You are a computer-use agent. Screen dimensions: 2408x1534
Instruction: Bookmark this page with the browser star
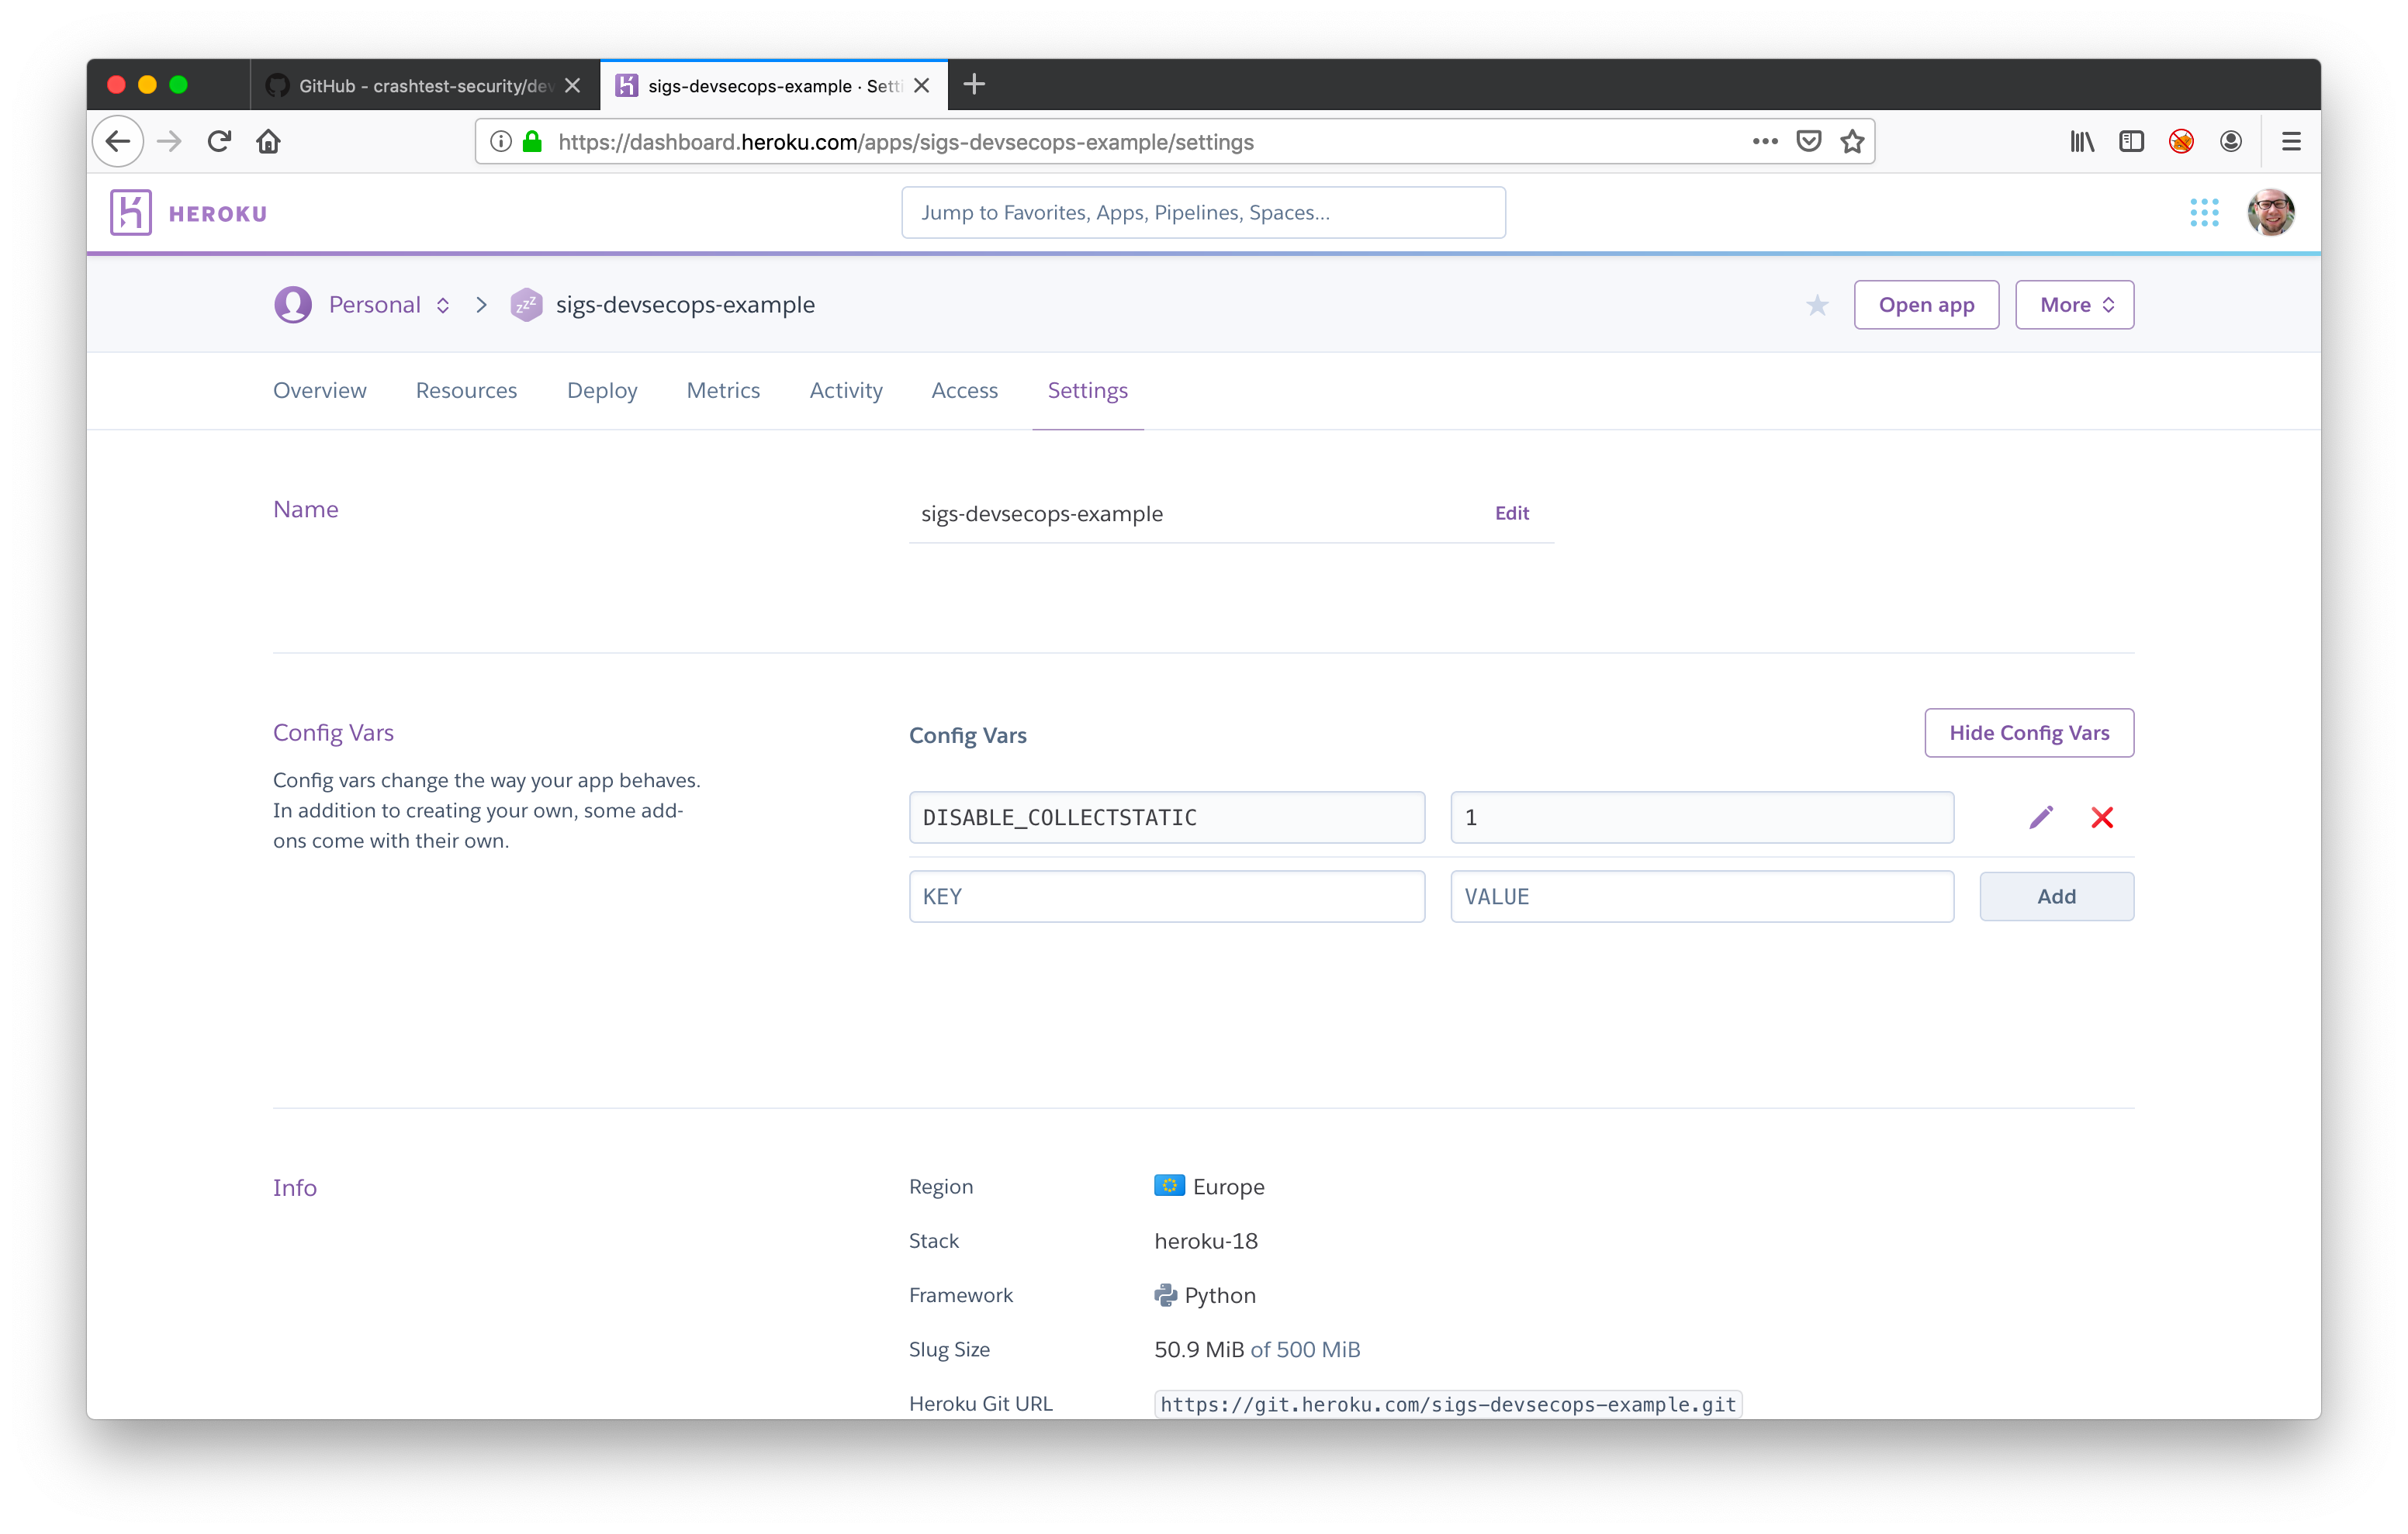coord(1852,141)
